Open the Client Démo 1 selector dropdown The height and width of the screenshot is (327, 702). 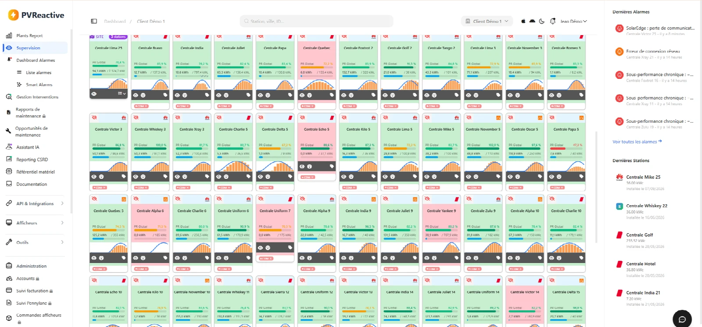487,21
